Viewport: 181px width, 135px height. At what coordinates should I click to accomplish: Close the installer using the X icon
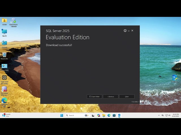tap(132, 31)
